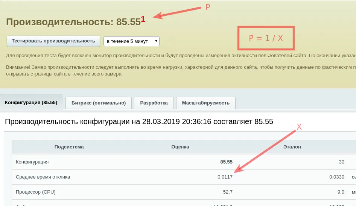The width and height of the screenshot is (356, 206).
Task: Click the Процессор (CPU) row label
Action: click(36, 192)
